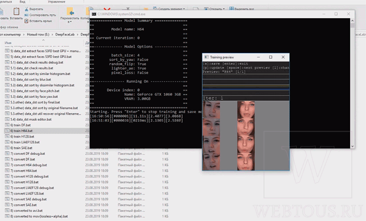
Task: Open the Управление ribbon tab
Action: click(x=56, y=2)
